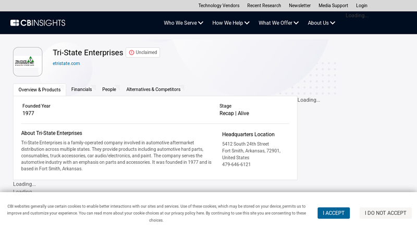The height and width of the screenshot is (234, 417).
Task: Go to Recent Research
Action: [264, 6]
